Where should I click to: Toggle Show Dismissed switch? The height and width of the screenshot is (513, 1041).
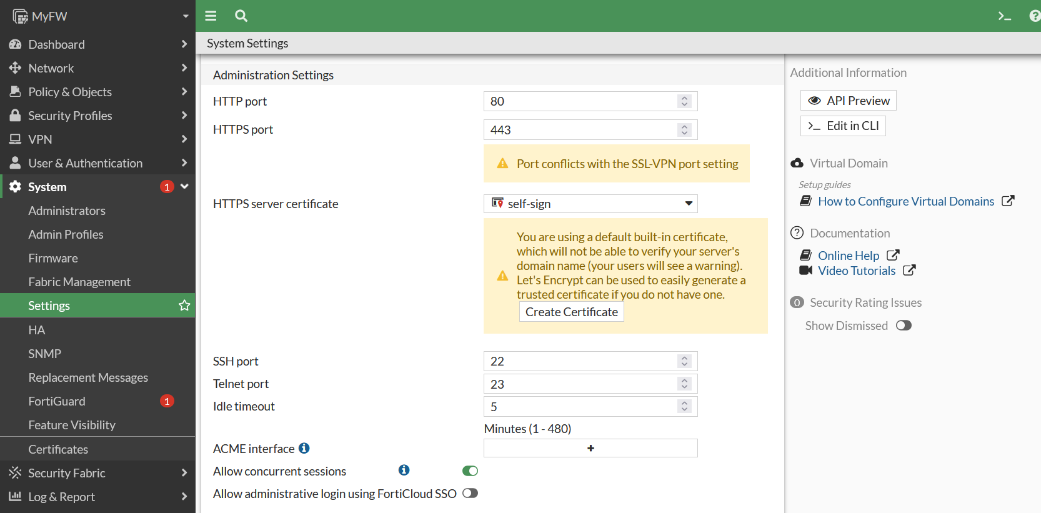pyautogui.click(x=904, y=326)
